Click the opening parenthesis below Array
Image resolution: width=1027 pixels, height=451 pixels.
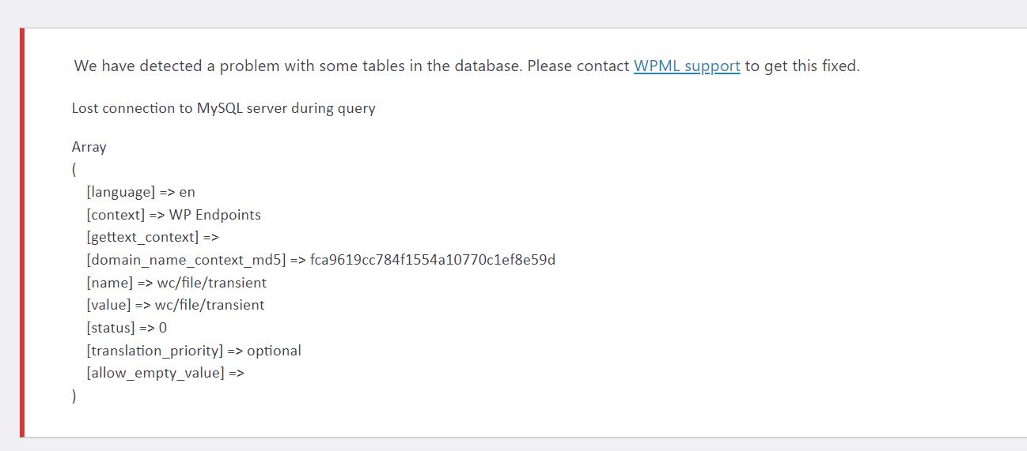point(74,170)
